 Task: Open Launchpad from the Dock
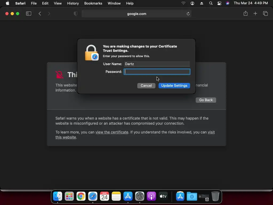point(69,196)
